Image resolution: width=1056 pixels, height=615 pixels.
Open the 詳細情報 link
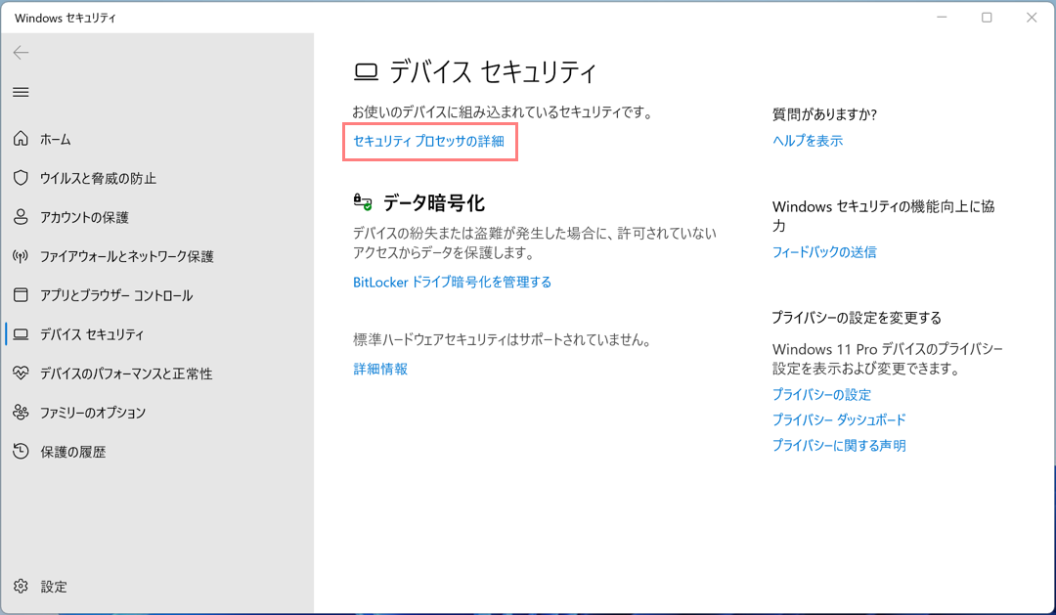pyautogui.click(x=380, y=370)
